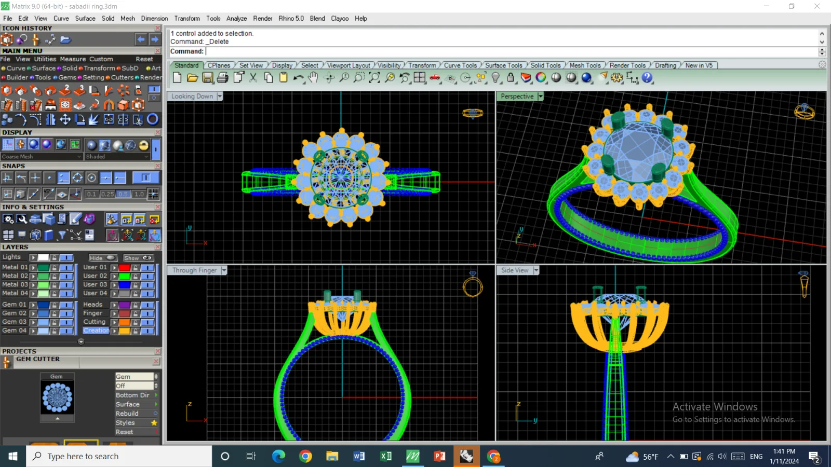Click the Open folder icon in Standard toolbar
Image resolution: width=831 pixels, height=467 pixels.
coord(192,78)
